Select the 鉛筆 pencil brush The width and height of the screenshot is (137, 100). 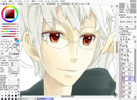pos(2,45)
